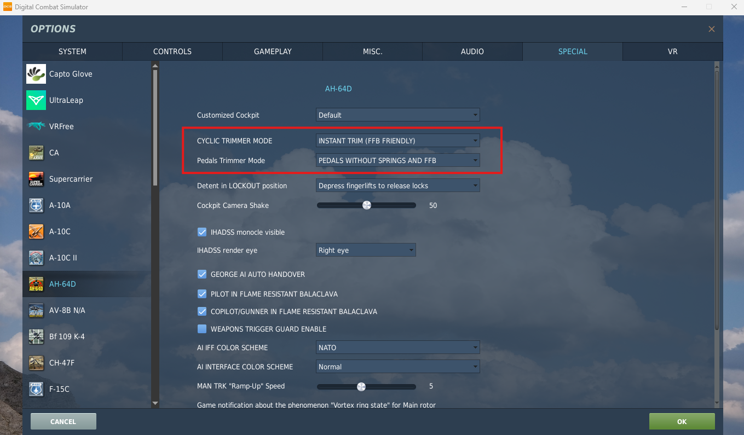Click the AH-64D helicopter icon
The height and width of the screenshot is (435, 744).
[36, 284]
